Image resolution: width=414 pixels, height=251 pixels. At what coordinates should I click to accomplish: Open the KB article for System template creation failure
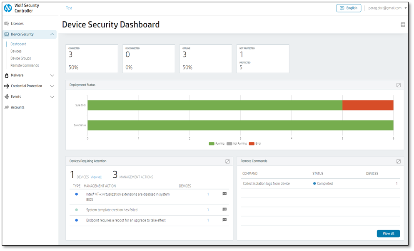click(x=224, y=209)
